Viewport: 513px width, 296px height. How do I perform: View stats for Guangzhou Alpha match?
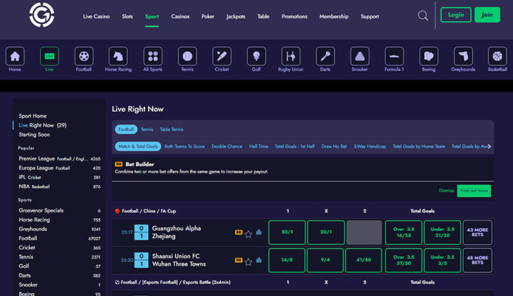pos(259,232)
